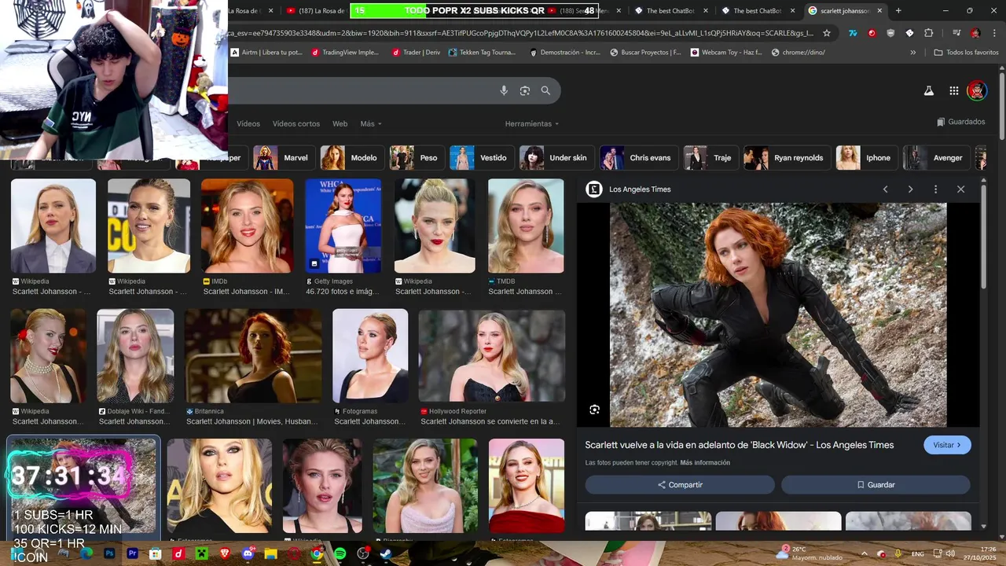Open the Más información copyright link

click(x=705, y=463)
